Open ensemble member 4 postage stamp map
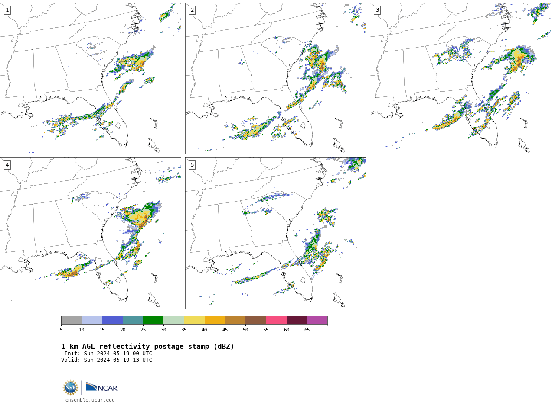The image size is (555, 405). point(91,233)
